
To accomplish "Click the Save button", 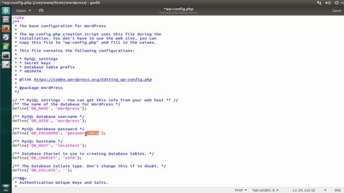I will click(336, 11).
